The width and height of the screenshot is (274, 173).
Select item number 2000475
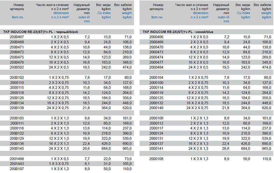click(x=17, y=57)
